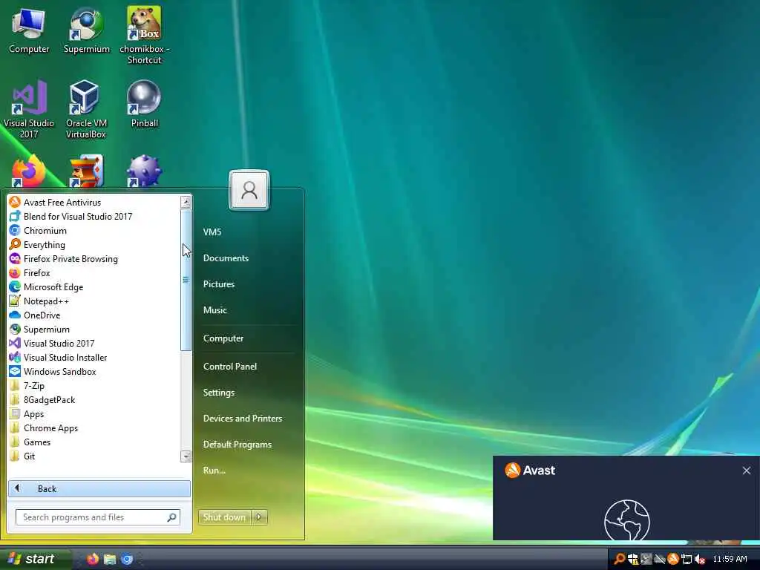Click the programs list scrollbar thumb

pyautogui.click(x=186, y=280)
